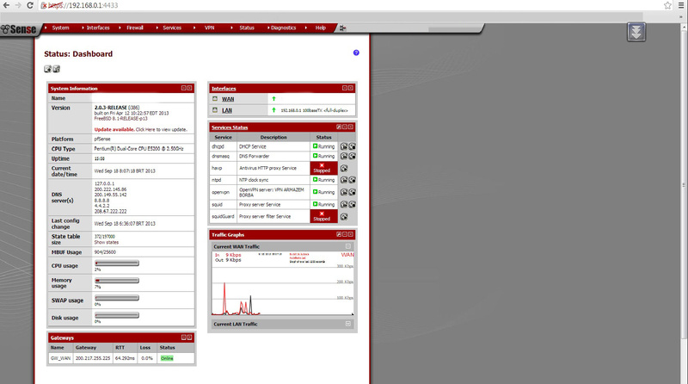Start the havp antivirus proxy service
The width and height of the screenshot is (688, 384).
click(344, 168)
